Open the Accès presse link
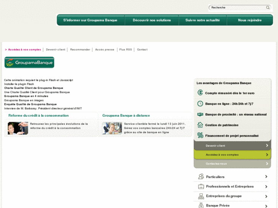 (105, 50)
